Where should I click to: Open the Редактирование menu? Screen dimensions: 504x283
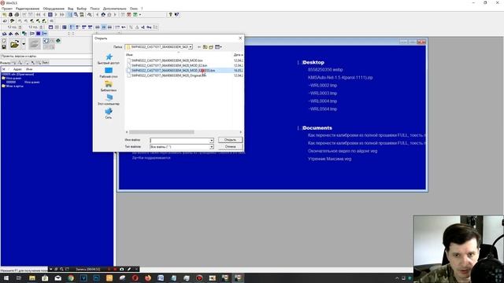point(28,9)
